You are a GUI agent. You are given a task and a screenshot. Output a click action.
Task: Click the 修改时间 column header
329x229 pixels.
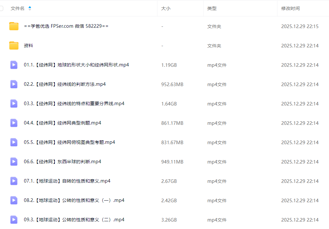[291, 8]
